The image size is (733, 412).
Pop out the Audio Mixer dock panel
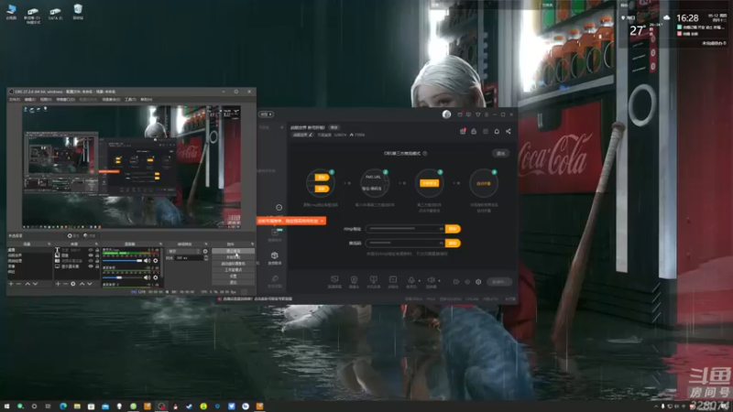point(160,244)
